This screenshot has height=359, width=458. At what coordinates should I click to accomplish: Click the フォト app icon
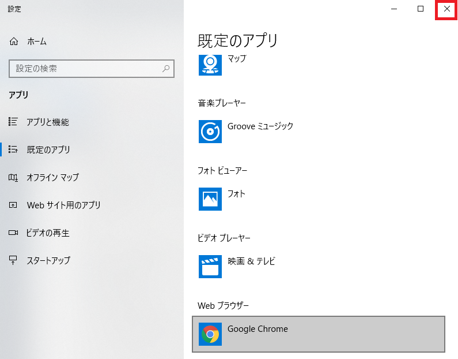tap(210, 199)
